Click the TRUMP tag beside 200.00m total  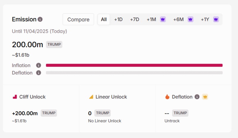54,45
